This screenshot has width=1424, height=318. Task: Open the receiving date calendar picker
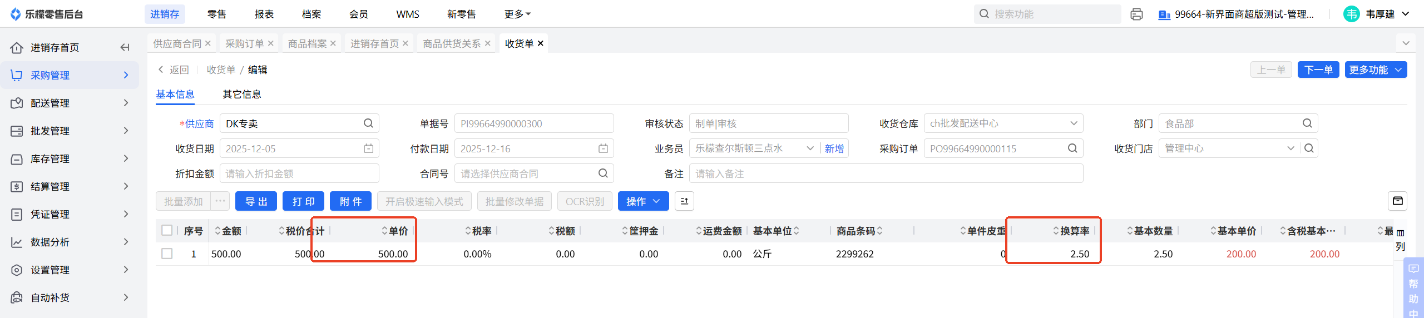point(368,148)
